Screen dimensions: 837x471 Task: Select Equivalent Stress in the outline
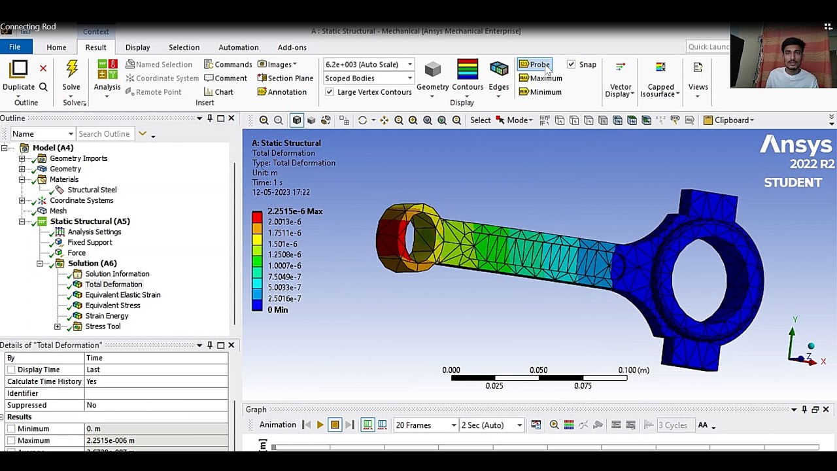pyautogui.click(x=112, y=305)
